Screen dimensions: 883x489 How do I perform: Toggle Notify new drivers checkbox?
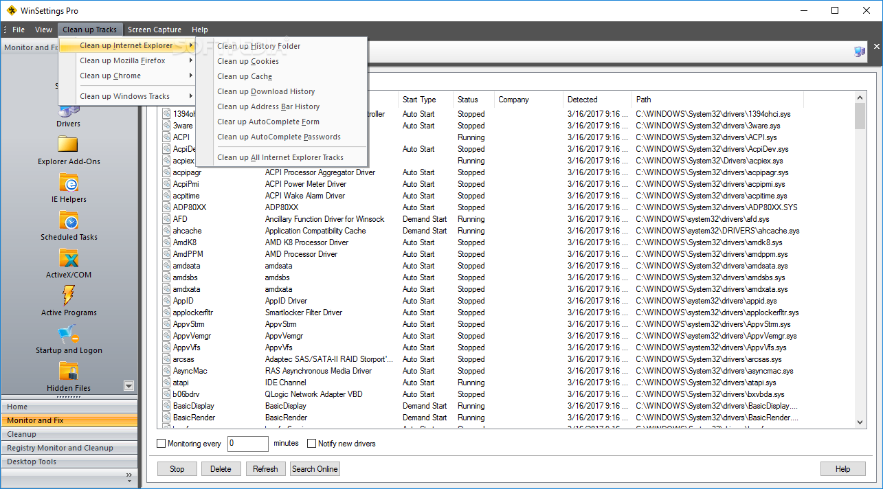[311, 444]
